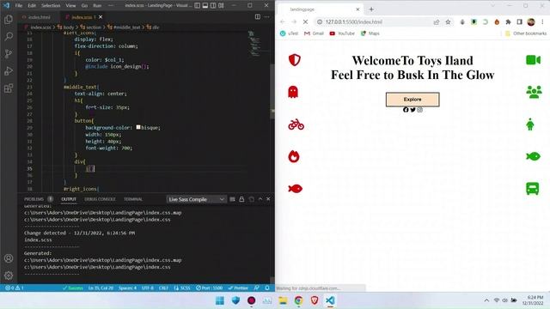Viewport: 550px width, 309px height.
Task: Open the Chrome Extensions puzzle icon
Action: (508, 21)
